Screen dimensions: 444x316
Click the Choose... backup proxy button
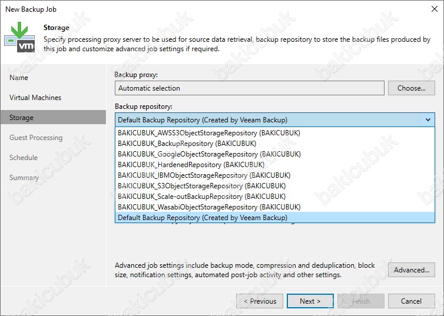click(411, 88)
